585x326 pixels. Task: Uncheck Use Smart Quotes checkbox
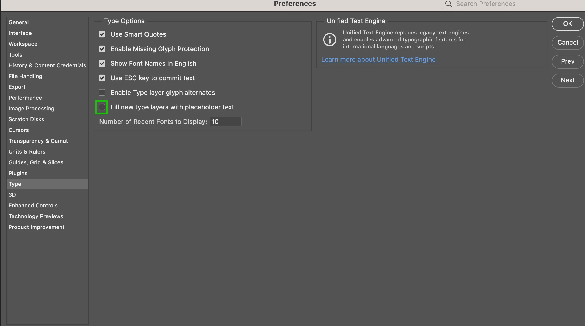pyautogui.click(x=102, y=34)
